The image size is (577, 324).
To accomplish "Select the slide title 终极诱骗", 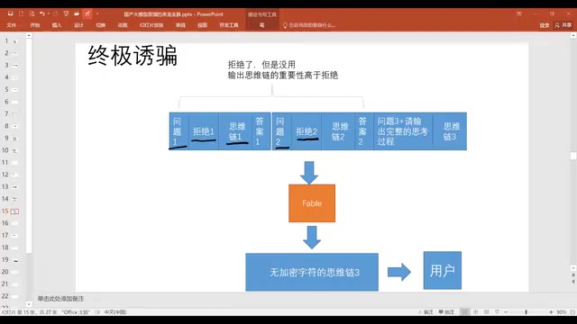I will coord(133,56).
